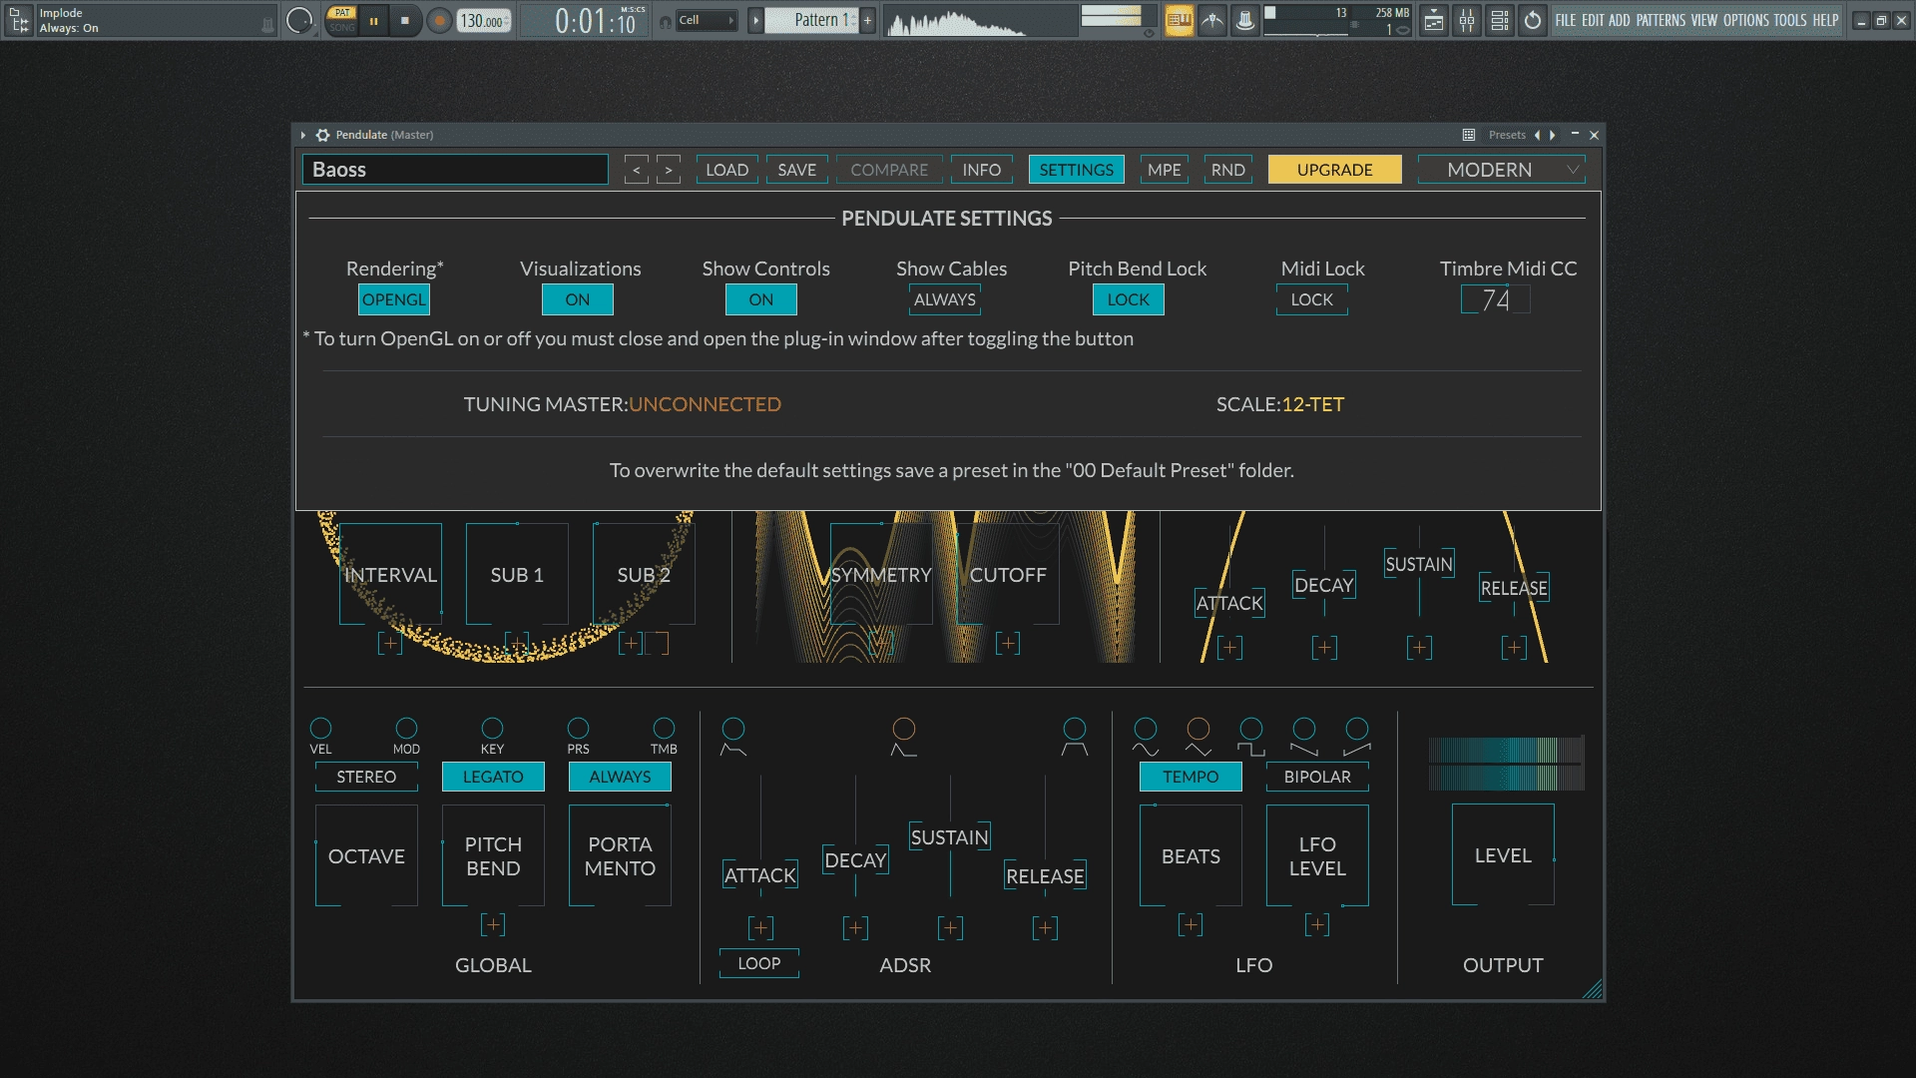1916x1078 pixels.
Task: Click the mixer sliders toolbar icon
Action: (1467, 19)
